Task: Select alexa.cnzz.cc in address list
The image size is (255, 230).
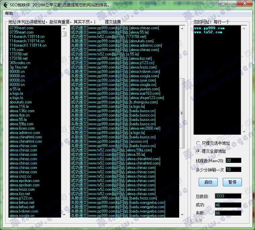Action: coord(20,176)
